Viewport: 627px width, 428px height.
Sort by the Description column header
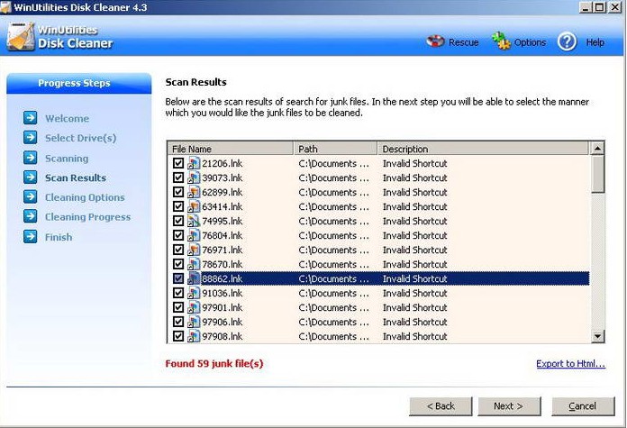tap(483, 149)
